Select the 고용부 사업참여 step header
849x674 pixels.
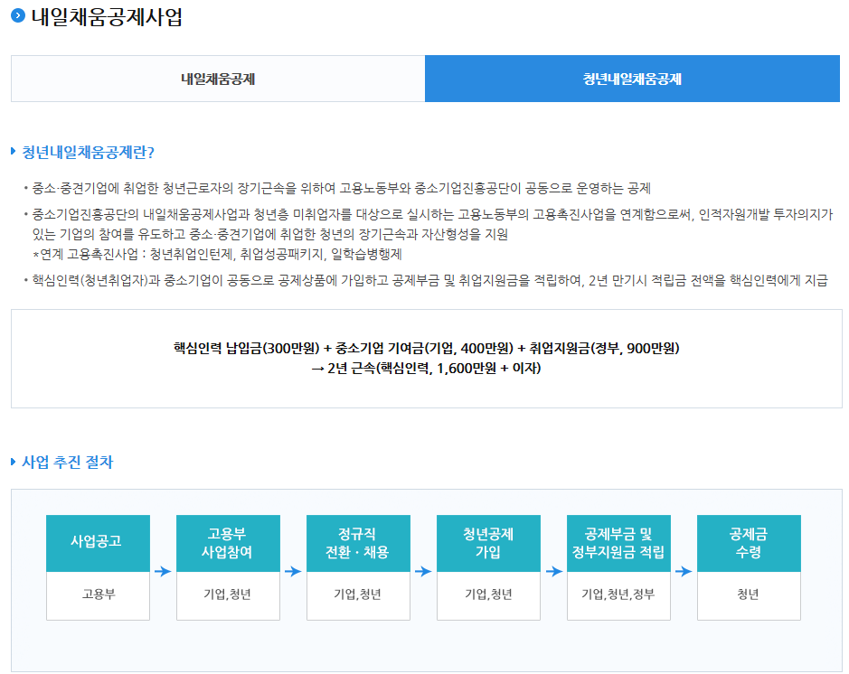228,543
